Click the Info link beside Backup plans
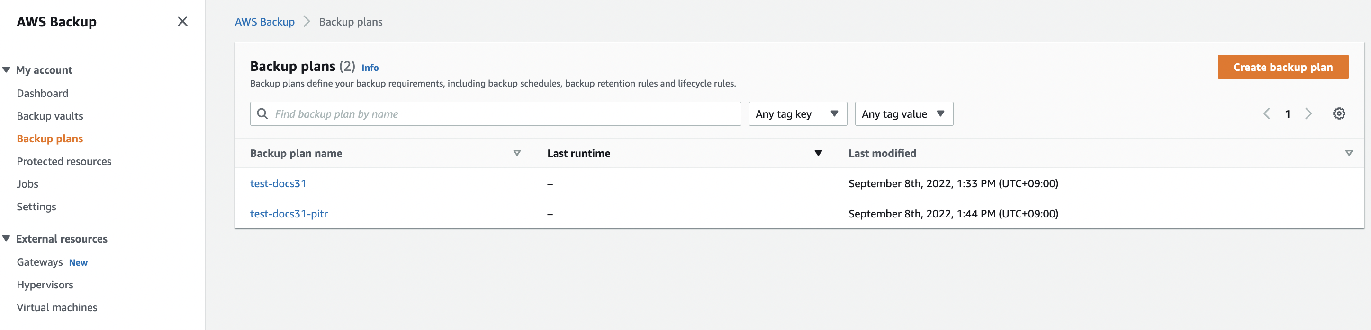This screenshot has width=1371, height=330. (x=370, y=68)
